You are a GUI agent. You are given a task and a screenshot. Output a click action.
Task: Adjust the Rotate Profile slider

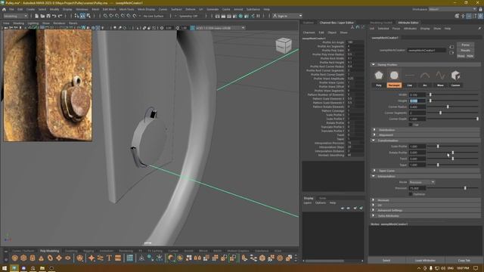[452, 153]
